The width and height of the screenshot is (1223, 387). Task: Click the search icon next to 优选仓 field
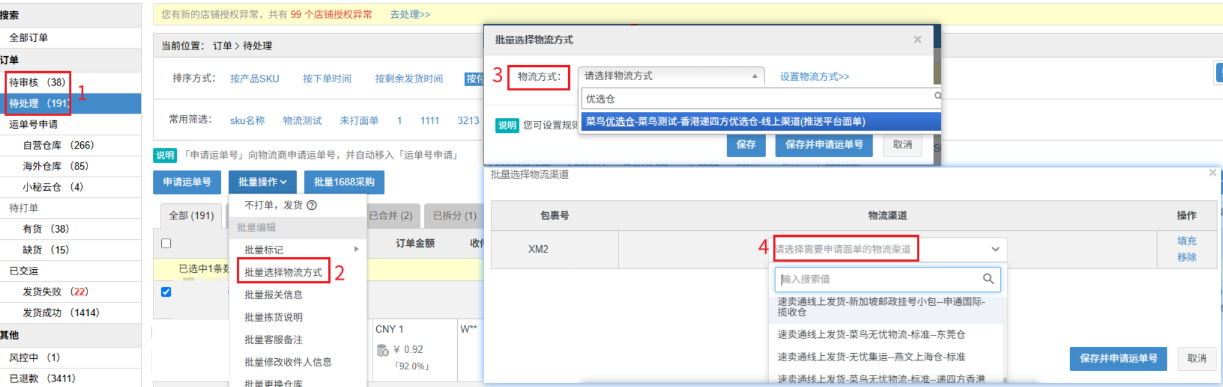[937, 96]
